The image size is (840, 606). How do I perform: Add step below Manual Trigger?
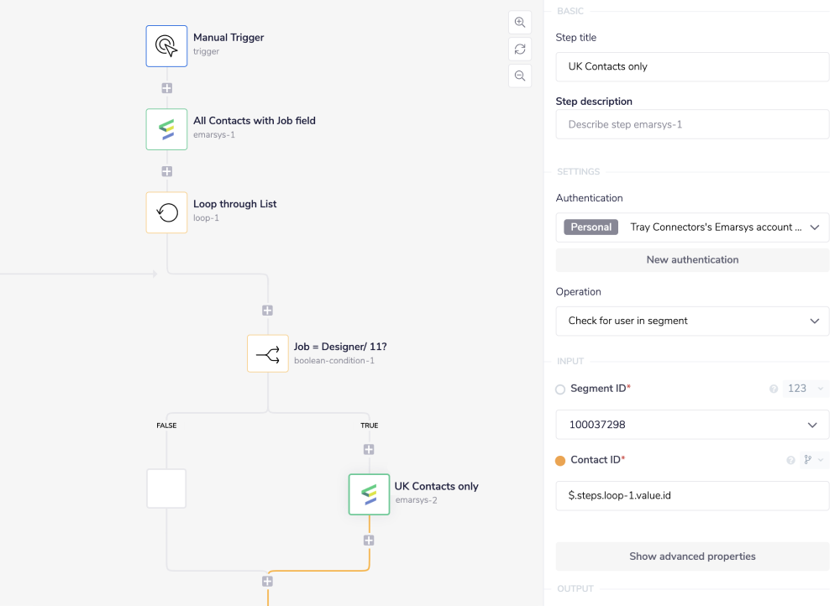[166, 88]
